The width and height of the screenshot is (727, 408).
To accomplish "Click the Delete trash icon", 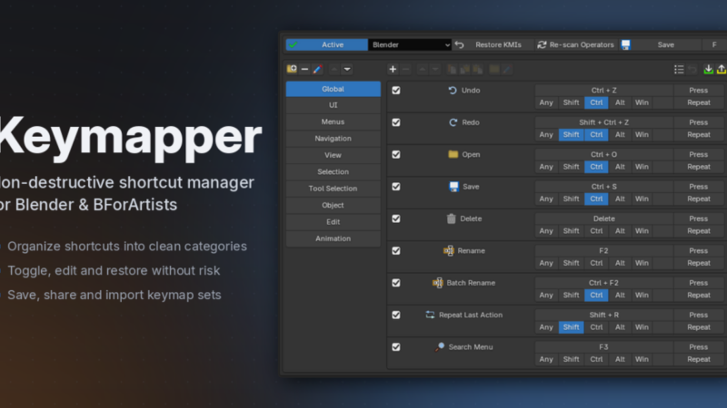I will click(451, 219).
